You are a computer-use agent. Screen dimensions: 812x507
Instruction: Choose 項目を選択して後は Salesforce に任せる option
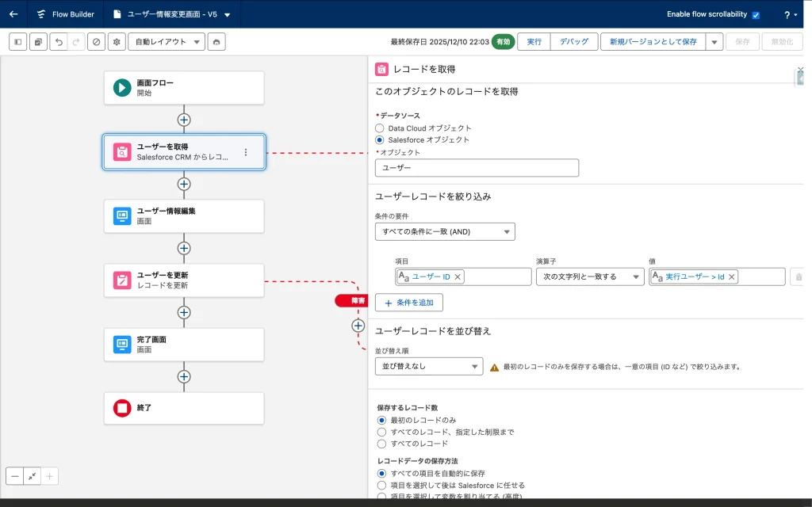pos(382,485)
